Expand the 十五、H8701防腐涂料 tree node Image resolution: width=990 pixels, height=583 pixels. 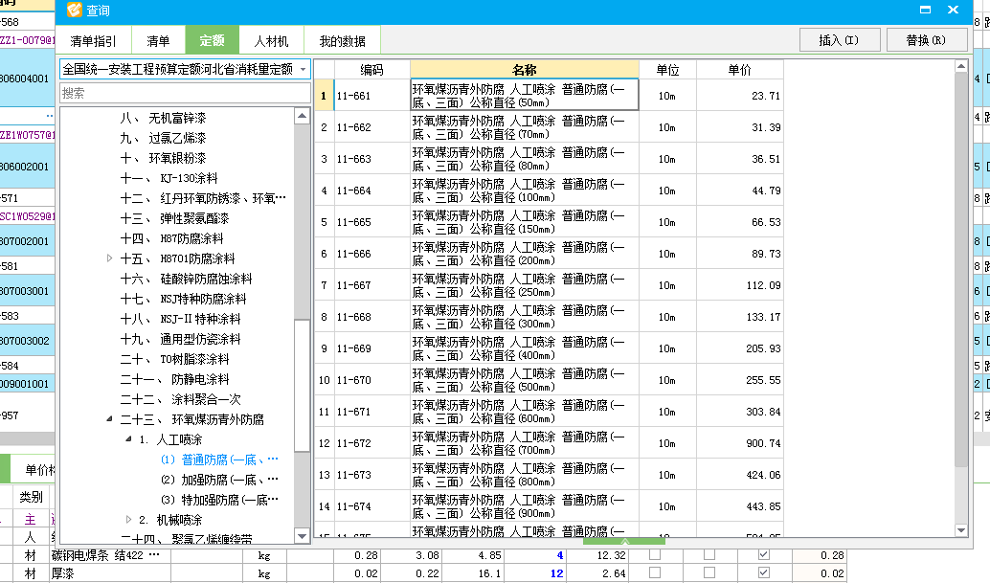(x=109, y=258)
